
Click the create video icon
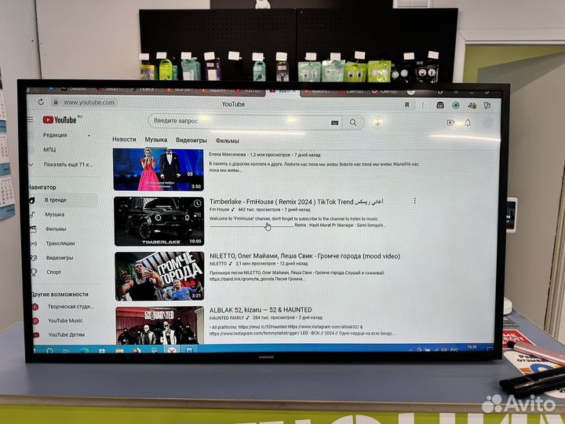click(x=450, y=123)
